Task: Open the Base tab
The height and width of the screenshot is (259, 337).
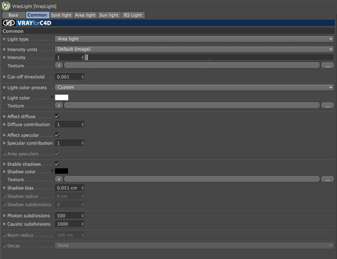Action: [13, 15]
